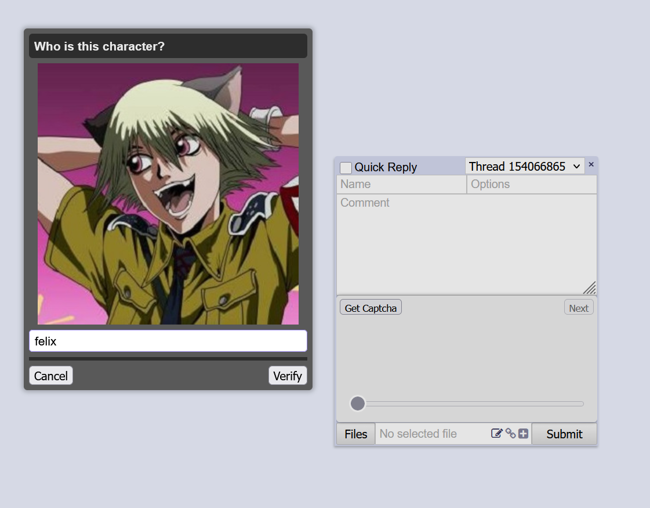Click the Name input field

click(402, 184)
